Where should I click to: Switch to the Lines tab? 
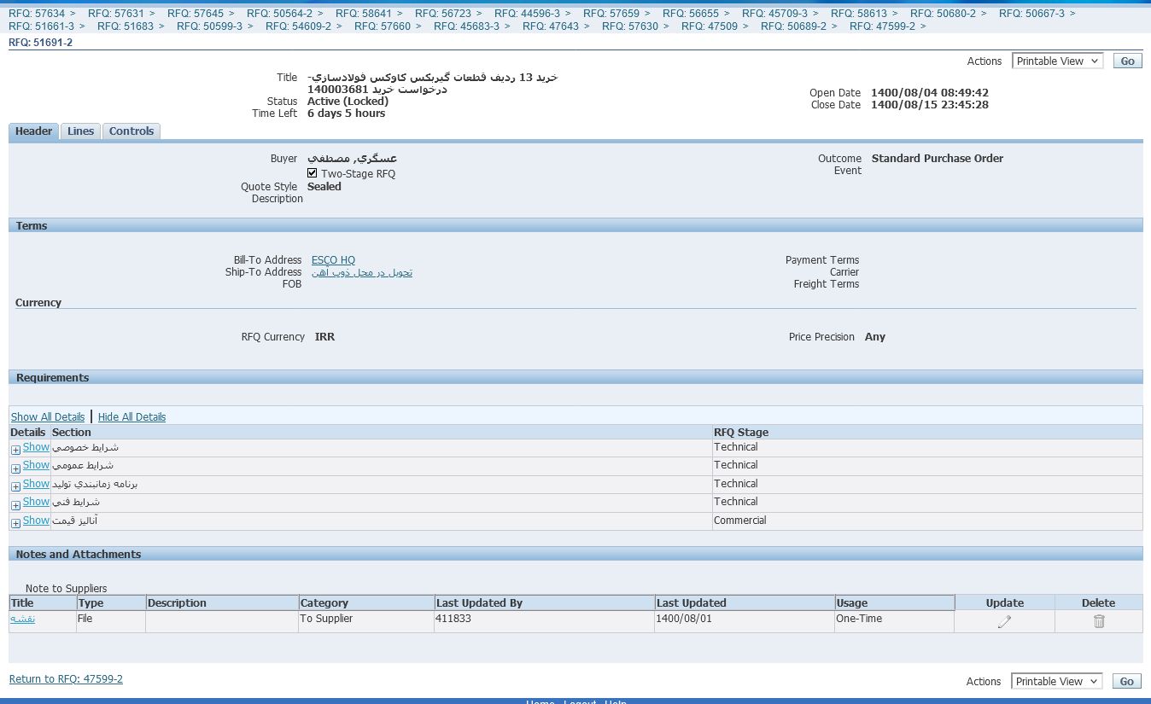(80, 131)
